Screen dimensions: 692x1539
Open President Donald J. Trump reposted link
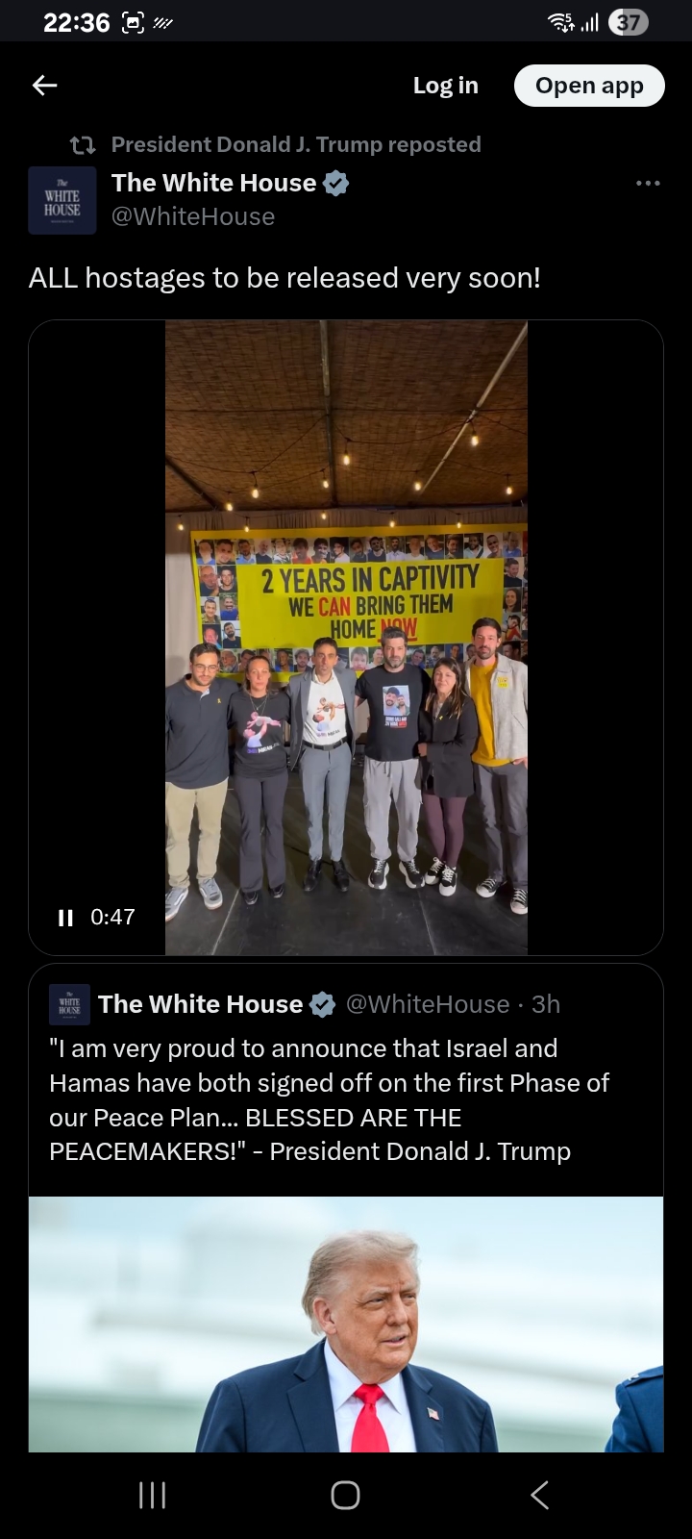(296, 144)
